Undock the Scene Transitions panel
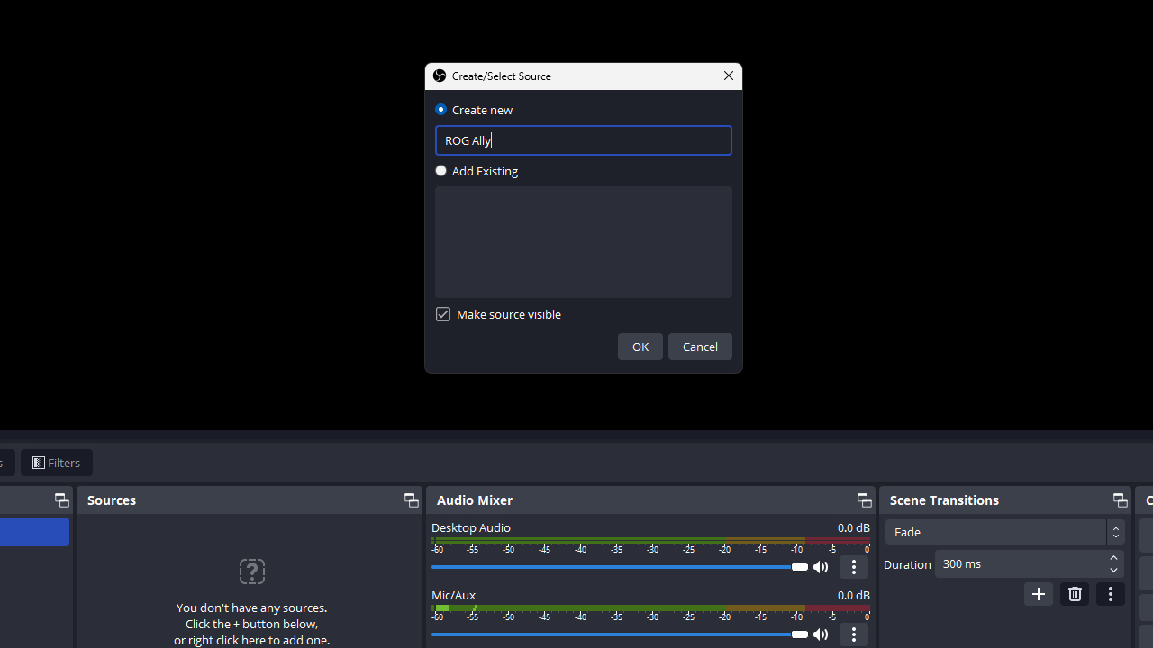Screen dimensions: 1153x648 [x=1120, y=500]
